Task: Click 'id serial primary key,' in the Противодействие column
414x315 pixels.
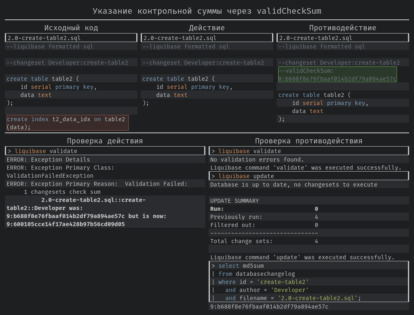Action: (330, 103)
